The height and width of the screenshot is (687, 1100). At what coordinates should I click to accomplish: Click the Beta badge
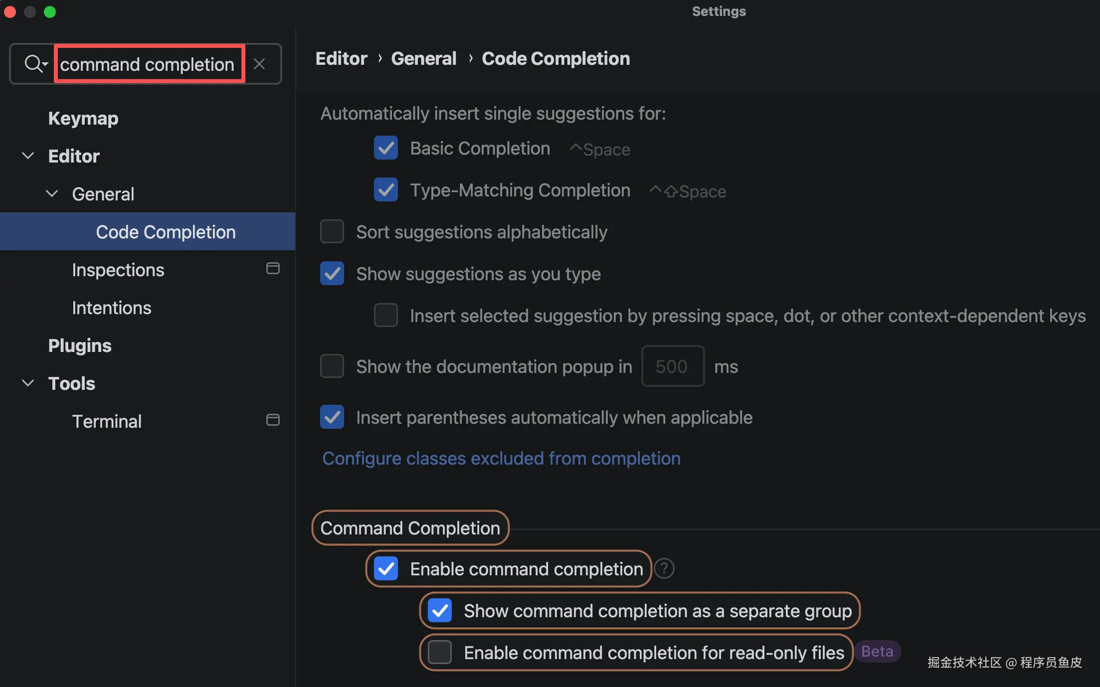877,652
